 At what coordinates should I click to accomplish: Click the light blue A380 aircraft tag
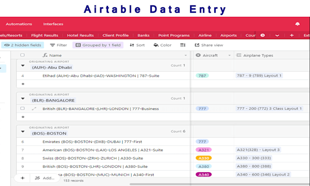[x=203, y=166]
